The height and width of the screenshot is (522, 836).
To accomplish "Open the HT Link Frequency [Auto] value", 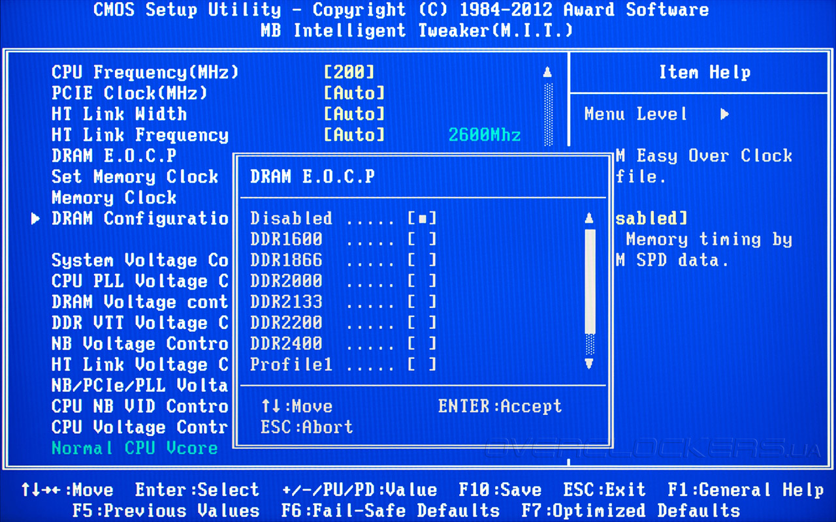I will click(355, 135).
